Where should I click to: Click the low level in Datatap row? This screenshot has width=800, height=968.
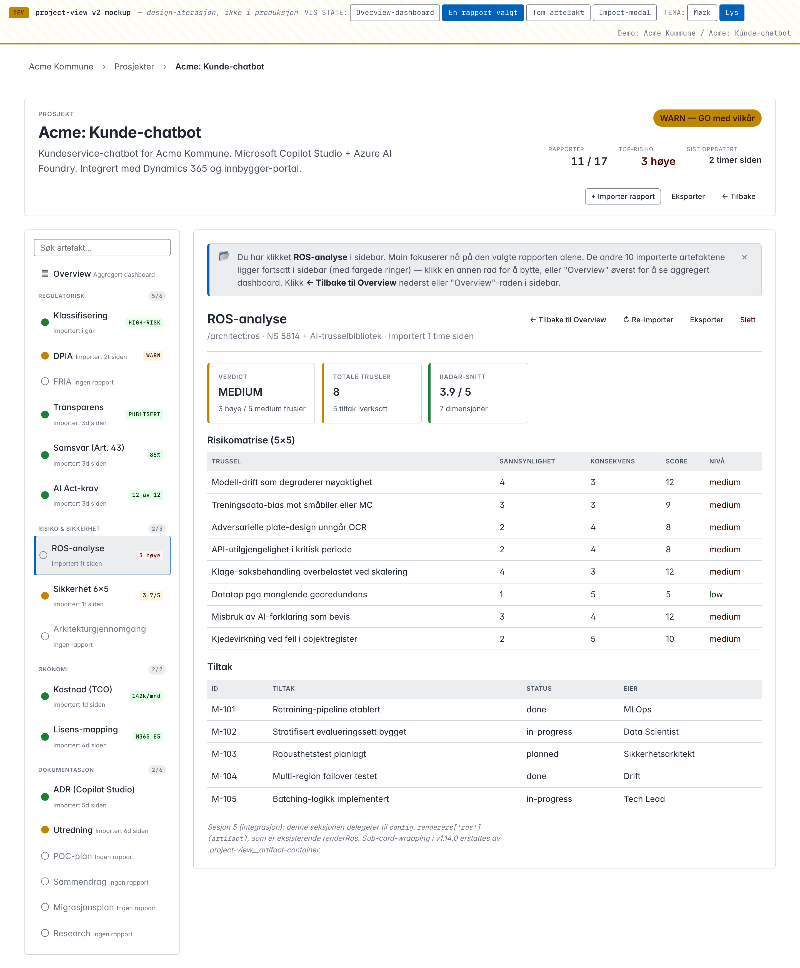point(716,594)
